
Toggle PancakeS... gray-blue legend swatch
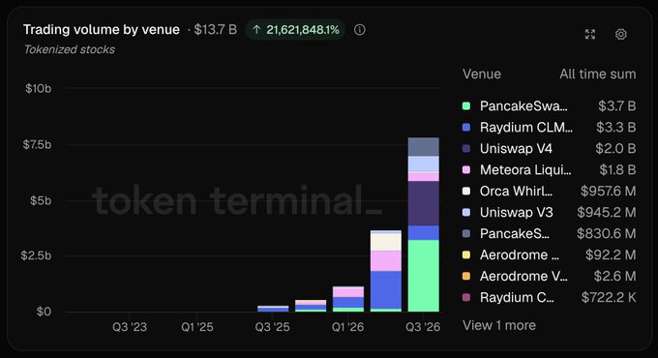tap(465, 233)
